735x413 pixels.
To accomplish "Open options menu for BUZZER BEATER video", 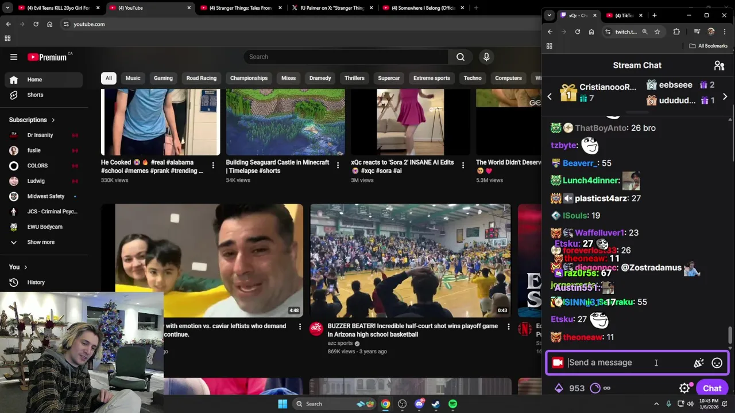I will point(508,326).
